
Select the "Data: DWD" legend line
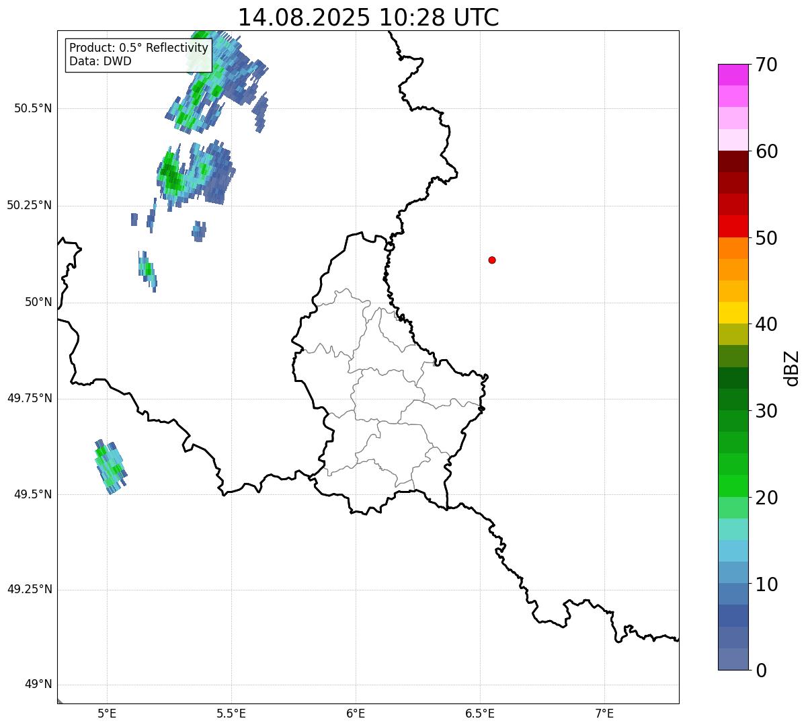coord(100,61)
